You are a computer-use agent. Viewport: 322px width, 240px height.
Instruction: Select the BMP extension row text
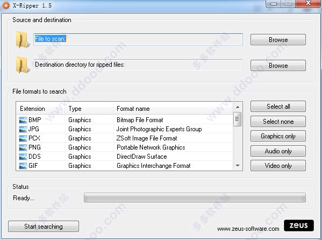coord(35,119)
